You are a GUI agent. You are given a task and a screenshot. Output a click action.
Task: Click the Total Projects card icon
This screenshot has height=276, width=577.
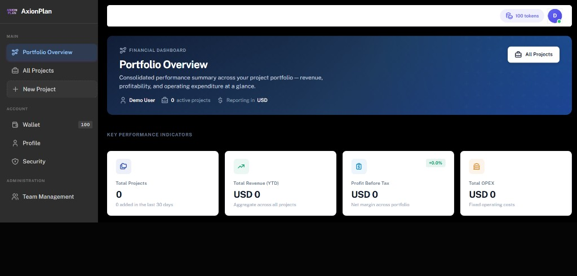(123, 166)
